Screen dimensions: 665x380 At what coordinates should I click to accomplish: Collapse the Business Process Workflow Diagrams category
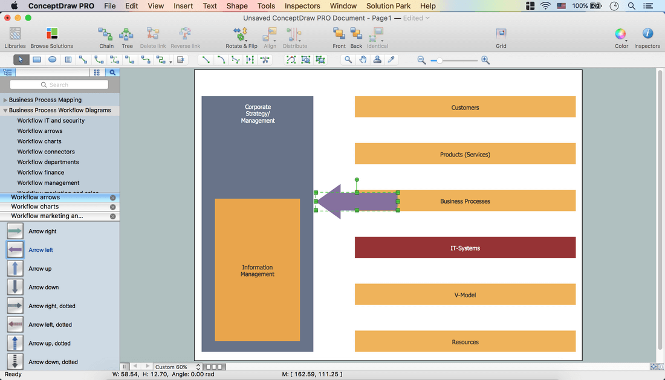coord(5,111)
